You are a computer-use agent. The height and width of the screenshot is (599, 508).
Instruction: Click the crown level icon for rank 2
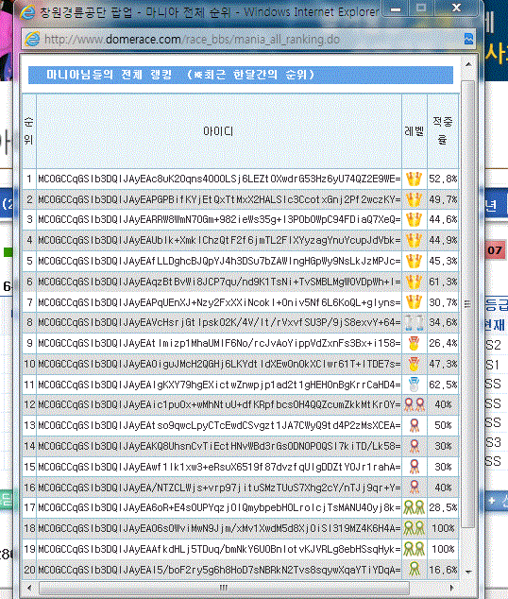click(414, 199)
